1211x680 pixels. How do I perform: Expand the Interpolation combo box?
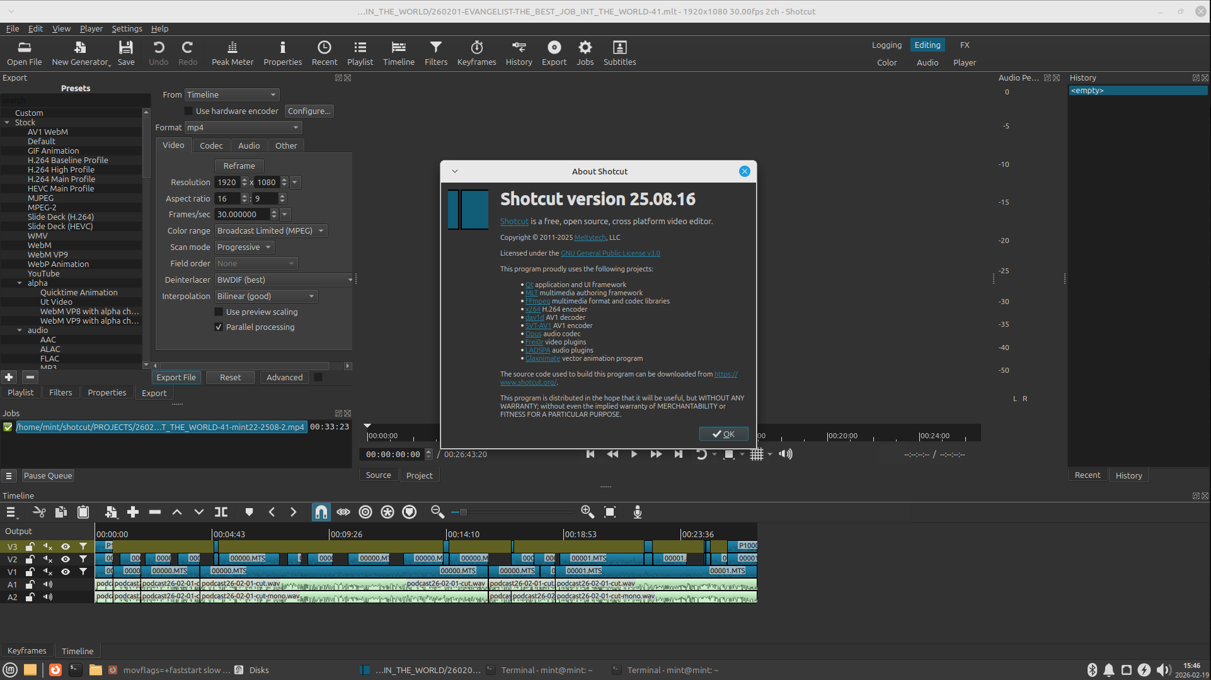266,296
